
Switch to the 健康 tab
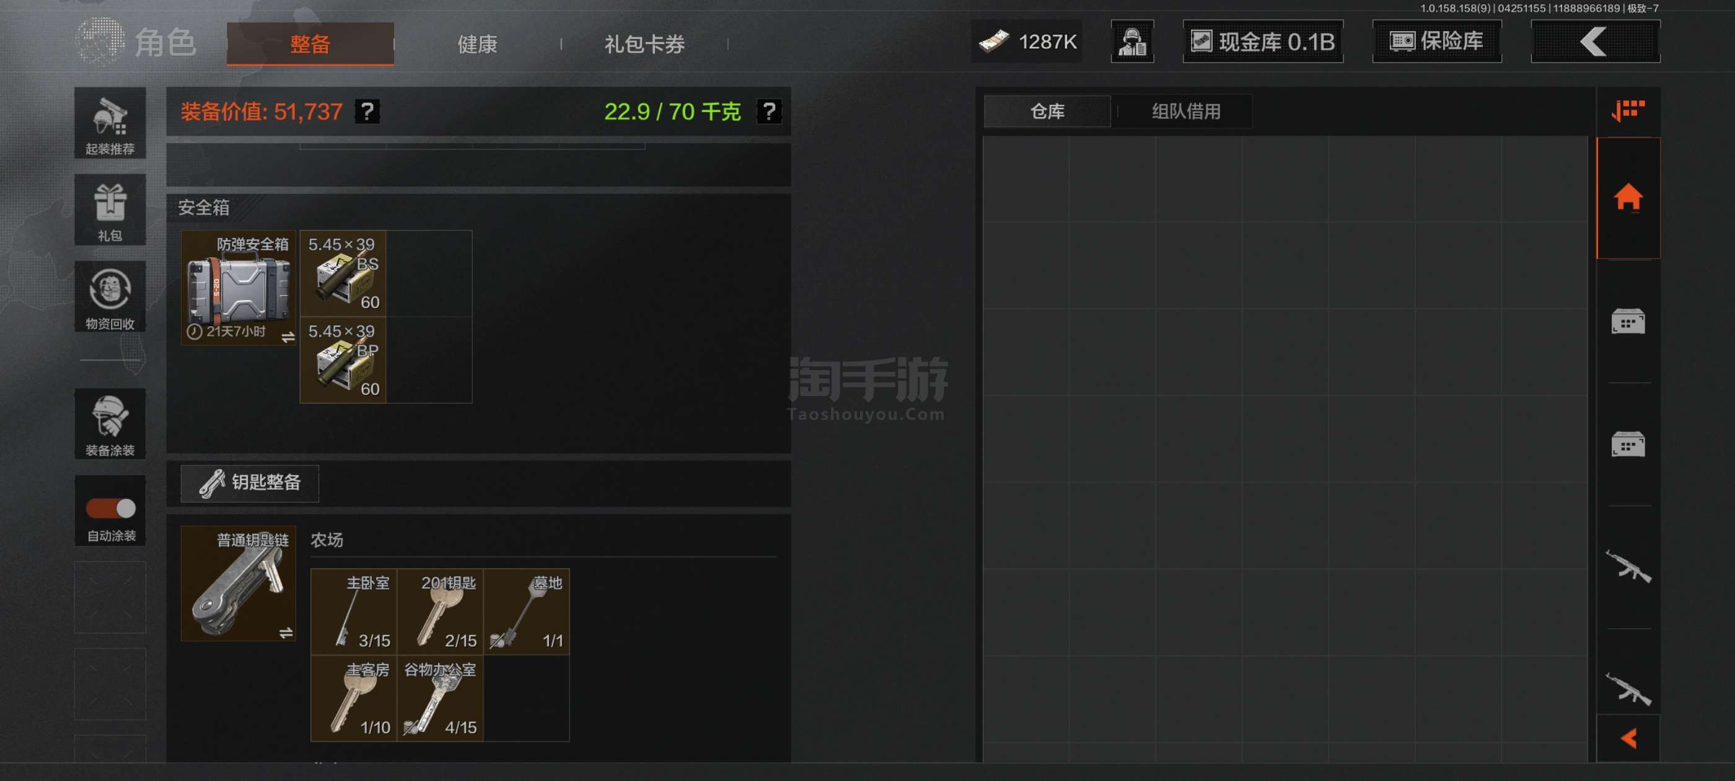(x=478, y=45)
